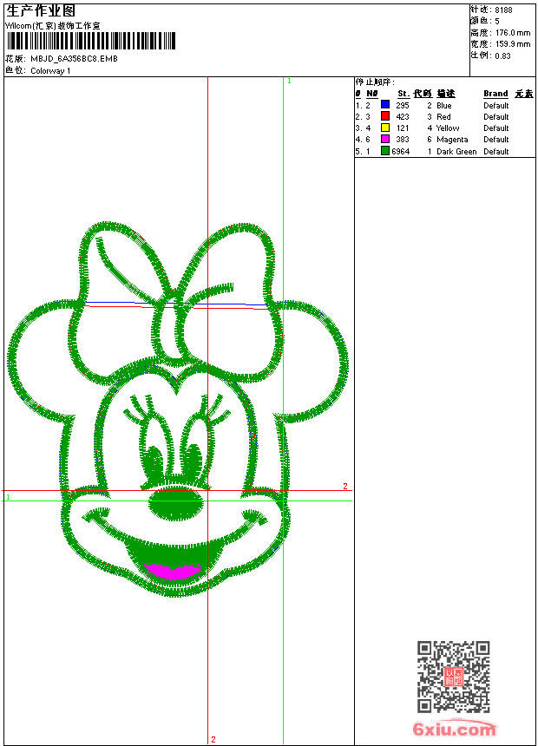Click the Minnie Mouse embroidery design preview
Image resolution: width=538 pixels, height=746 pixels.
pos(177,409)
